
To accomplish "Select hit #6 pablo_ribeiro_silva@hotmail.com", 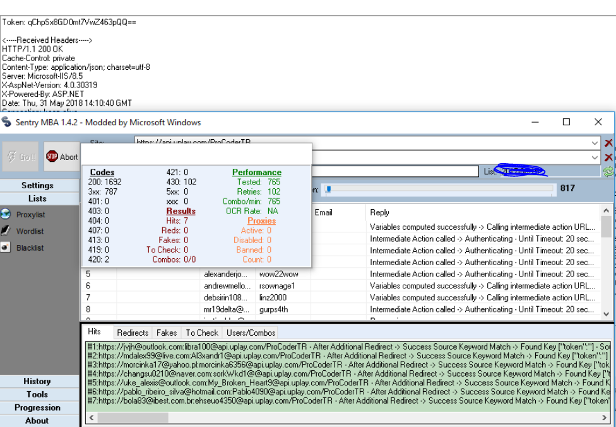I will [348, 392].
